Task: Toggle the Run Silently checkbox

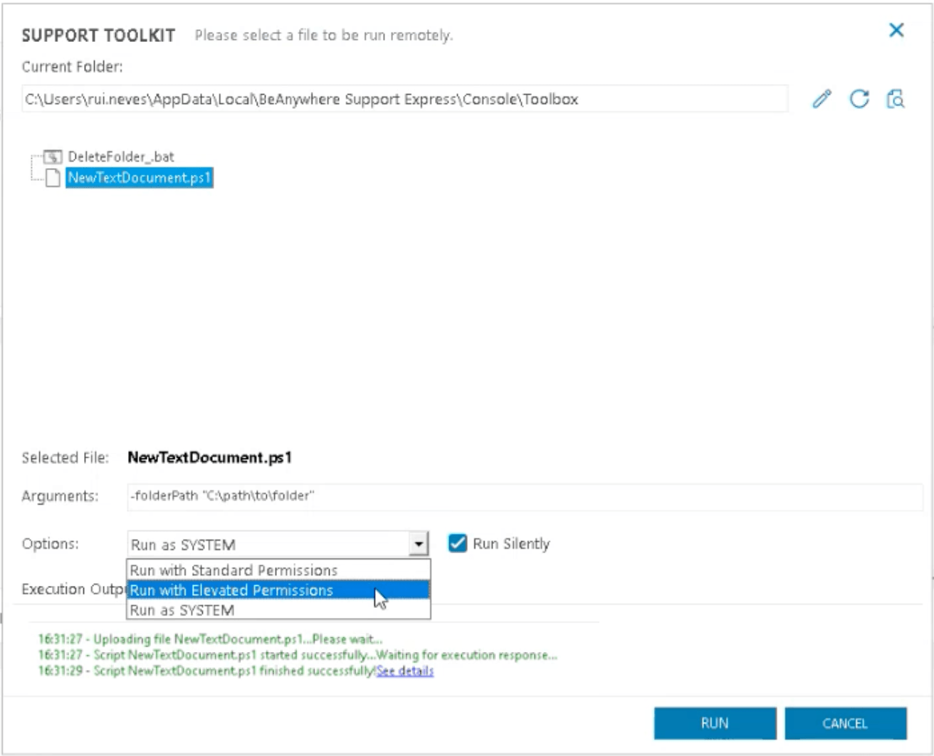Action: pyautogui.click(x=458, y=544)
